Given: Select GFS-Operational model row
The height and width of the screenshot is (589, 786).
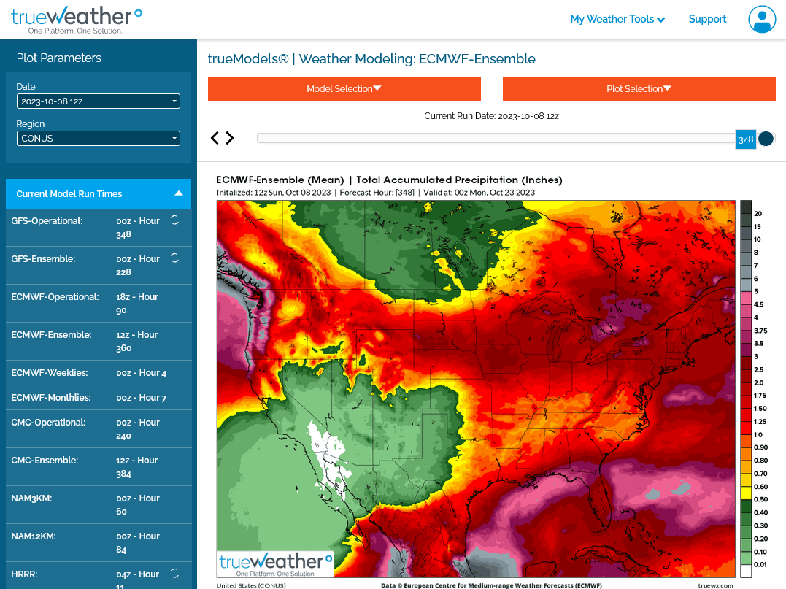Looking at the screenshot, I should click(99, 227).
